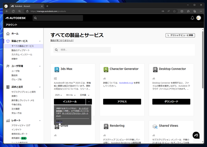Open browser split screen icon
The image size is (207, 147).
pyautogui.click(x=182, y=11)
